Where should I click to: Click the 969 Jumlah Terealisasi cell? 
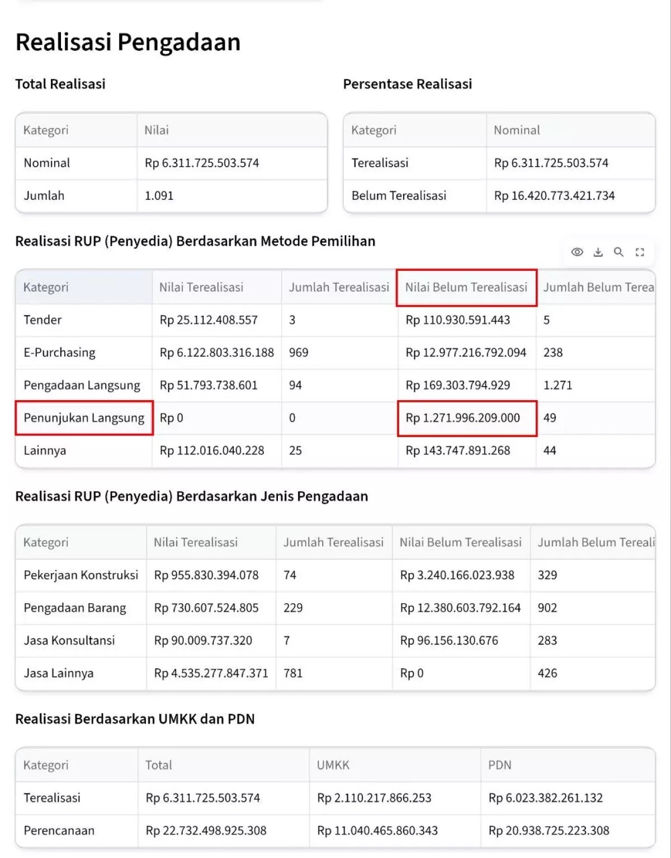coord(339,353)
